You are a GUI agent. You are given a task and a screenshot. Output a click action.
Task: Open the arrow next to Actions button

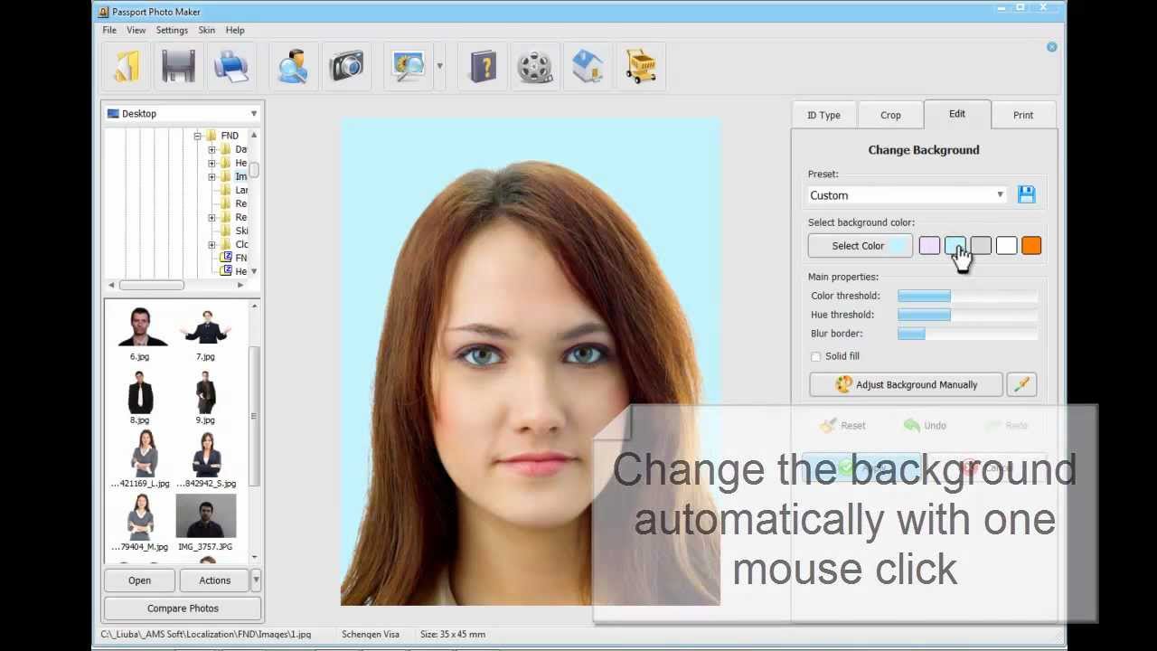pyautogui.click(x=256, y=580)
